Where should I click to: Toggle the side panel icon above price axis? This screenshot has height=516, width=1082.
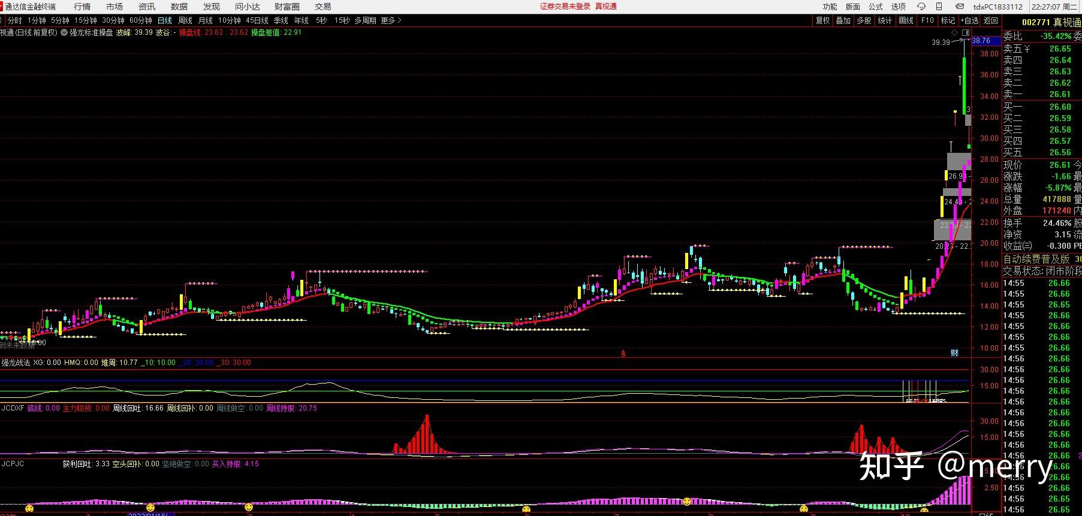[965, 32]
